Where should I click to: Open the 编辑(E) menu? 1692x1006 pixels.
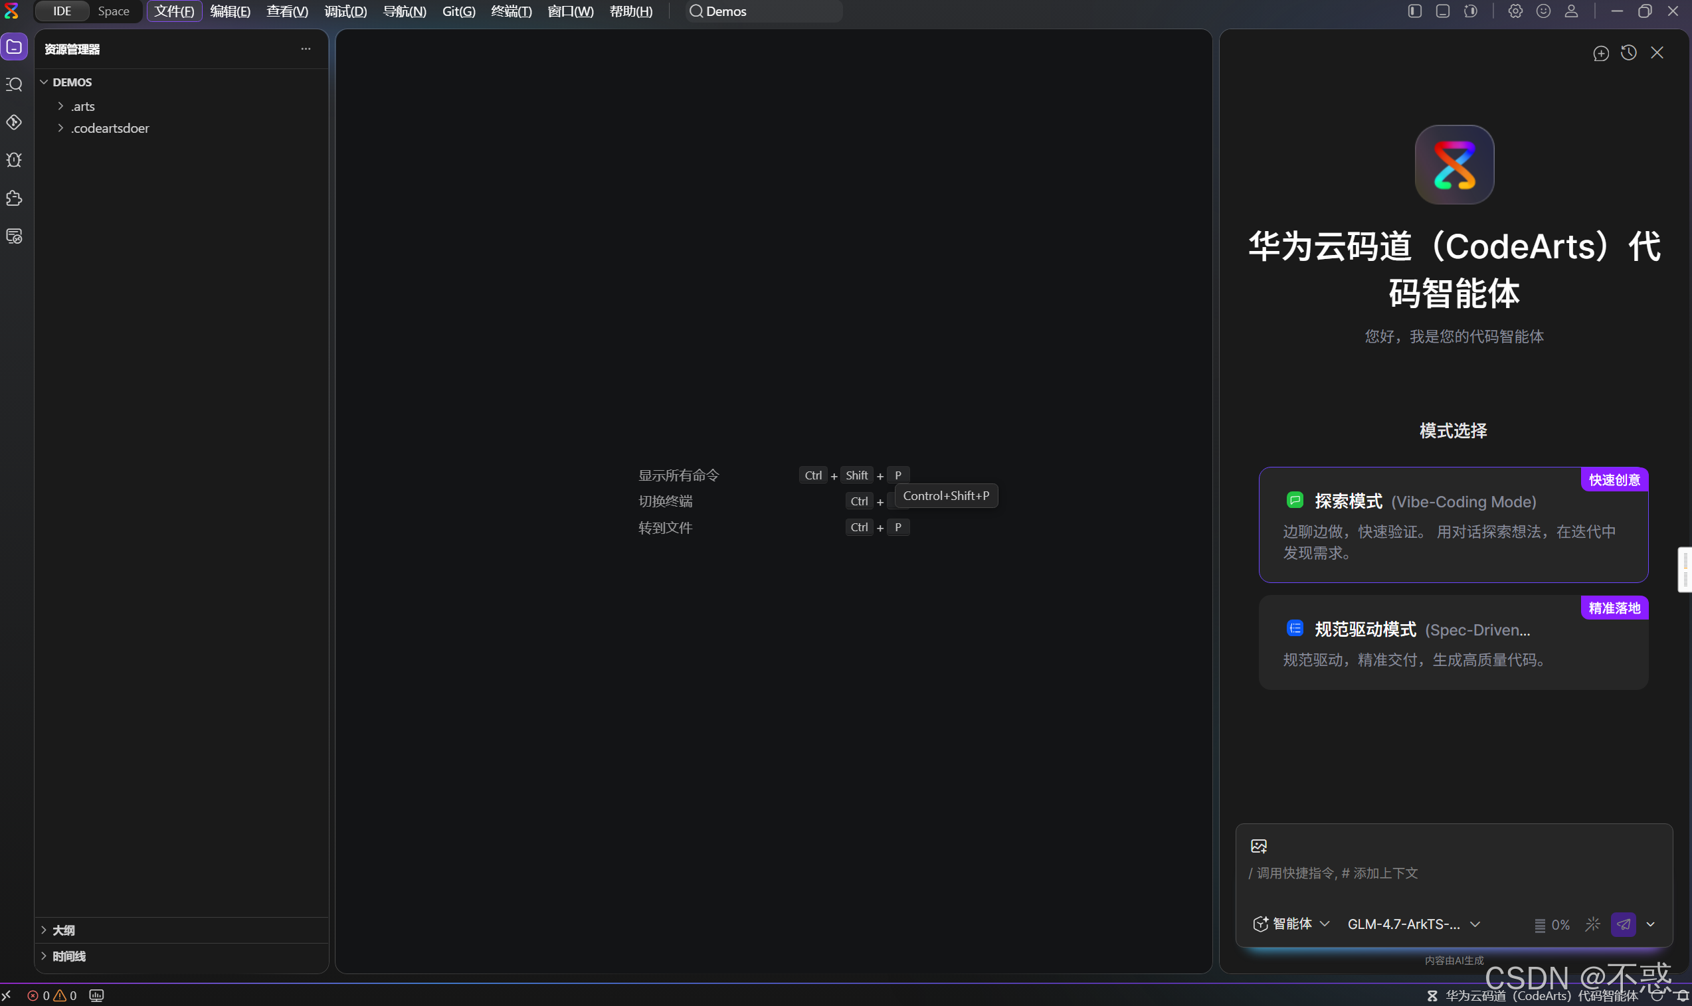pos(230,11)
